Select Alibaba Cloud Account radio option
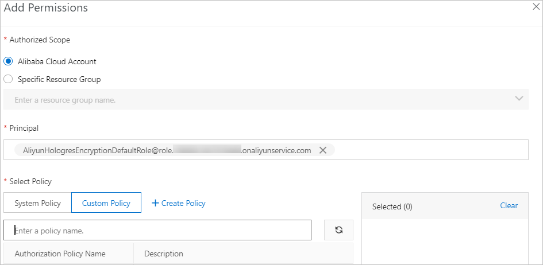Viewport: 543px width, 265px height. 8,61
